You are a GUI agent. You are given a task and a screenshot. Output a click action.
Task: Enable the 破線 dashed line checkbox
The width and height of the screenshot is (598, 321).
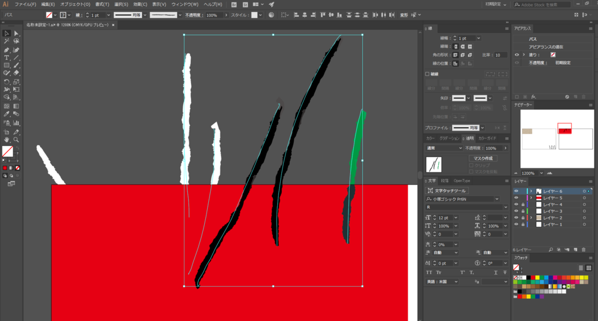pos(427,74)
